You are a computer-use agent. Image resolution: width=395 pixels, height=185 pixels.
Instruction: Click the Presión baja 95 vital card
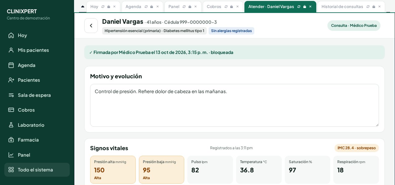click(161, 170)
